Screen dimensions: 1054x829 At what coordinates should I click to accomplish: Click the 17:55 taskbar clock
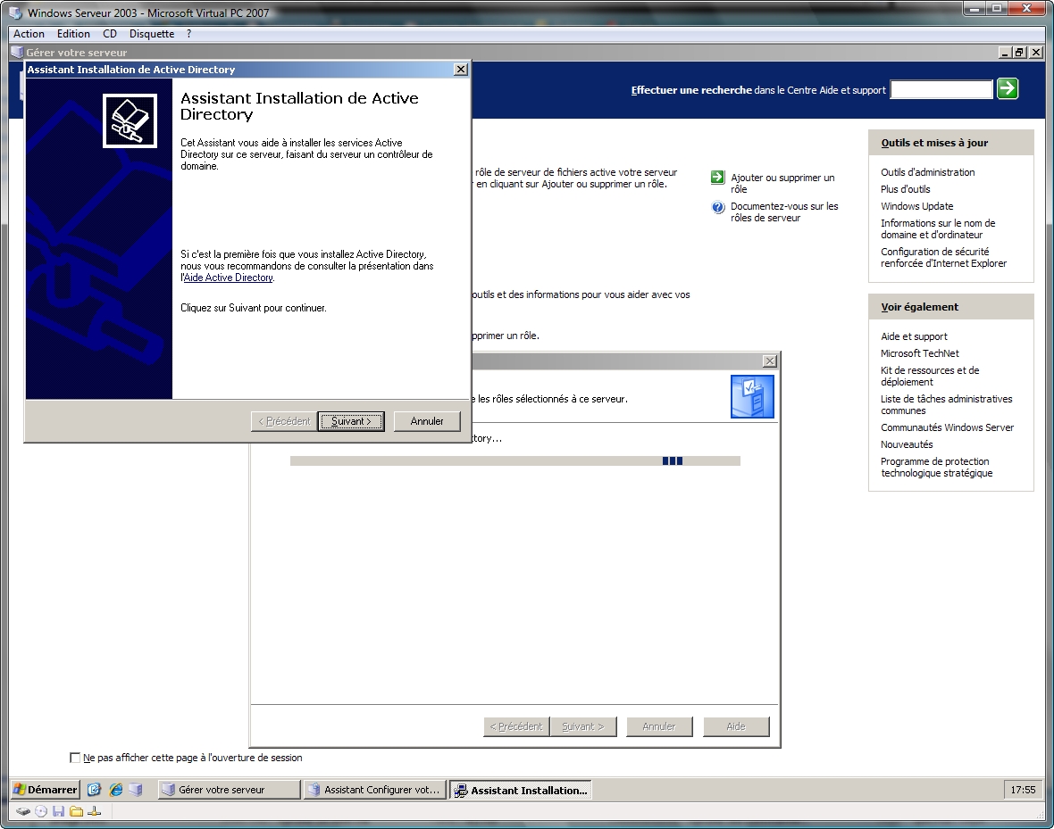pyautogui.click(x=1023, y=790)
